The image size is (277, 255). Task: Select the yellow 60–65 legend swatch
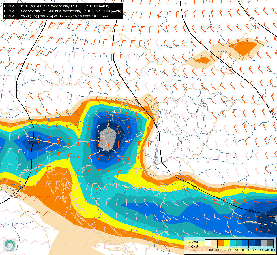227,243
